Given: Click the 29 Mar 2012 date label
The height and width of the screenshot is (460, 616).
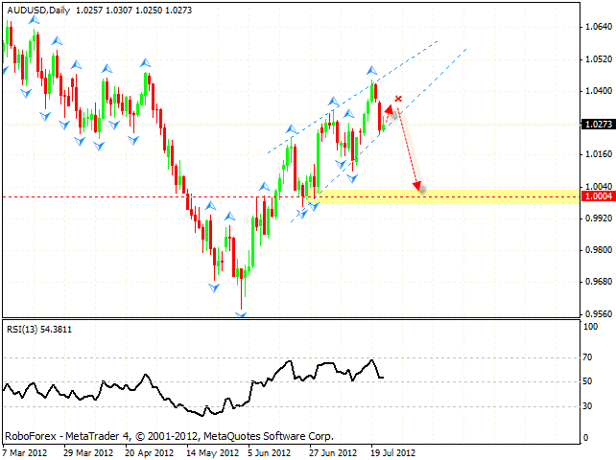Looking at the screenshot, I should 88,453.
